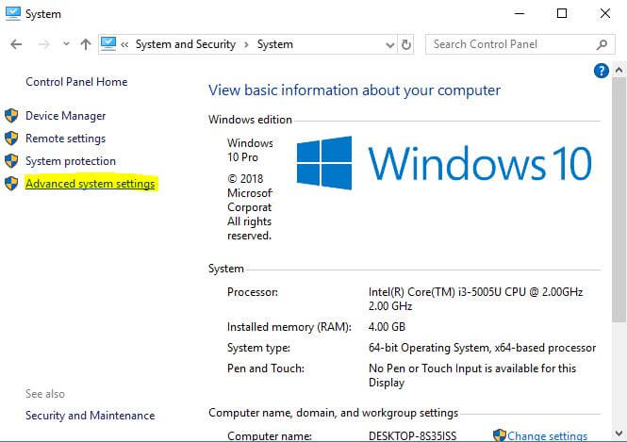Click the shield icon beside Remote settings
The height and width of the screenshot is (442, 627).
[11, 139]
